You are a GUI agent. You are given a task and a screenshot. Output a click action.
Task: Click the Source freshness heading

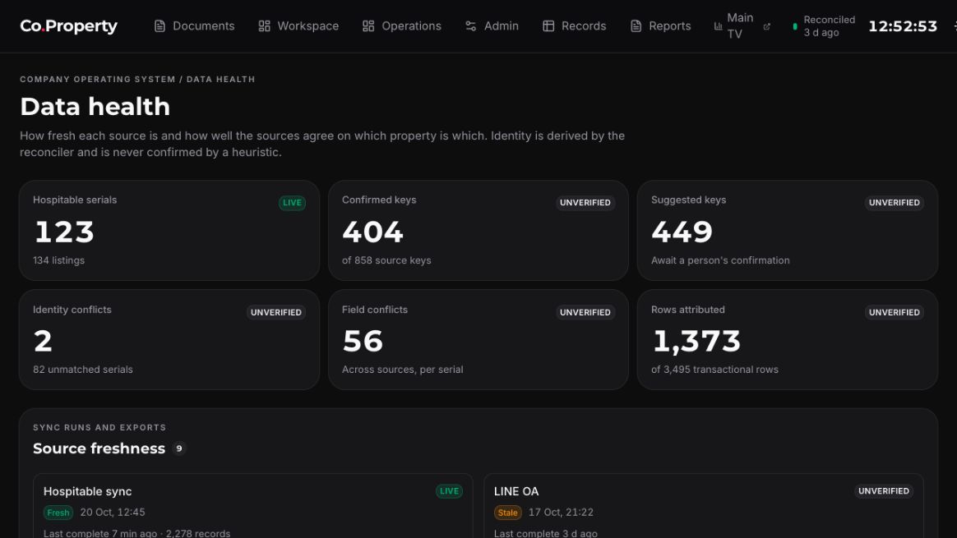[x=99, y=448]
